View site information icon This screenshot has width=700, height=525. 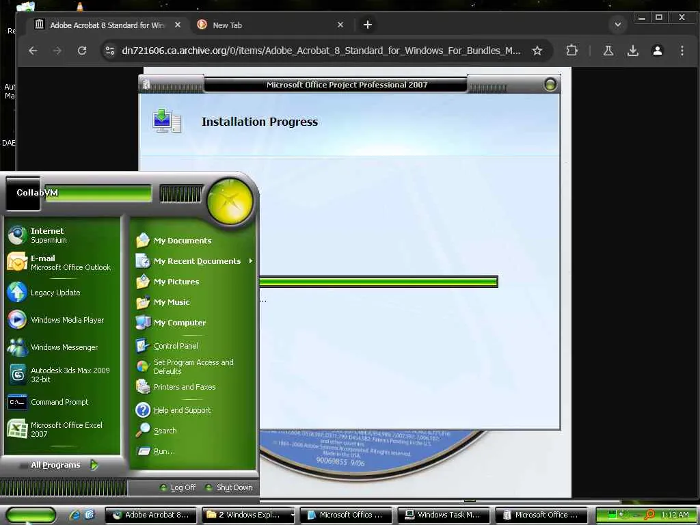point(110,51)
